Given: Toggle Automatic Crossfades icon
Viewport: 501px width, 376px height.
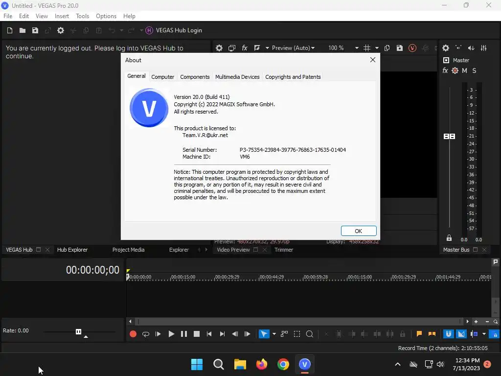Looking at the screenshot, I should point(461,334).
